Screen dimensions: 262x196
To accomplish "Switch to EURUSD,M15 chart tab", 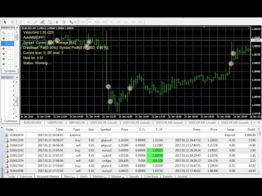I will click(33, 122).
